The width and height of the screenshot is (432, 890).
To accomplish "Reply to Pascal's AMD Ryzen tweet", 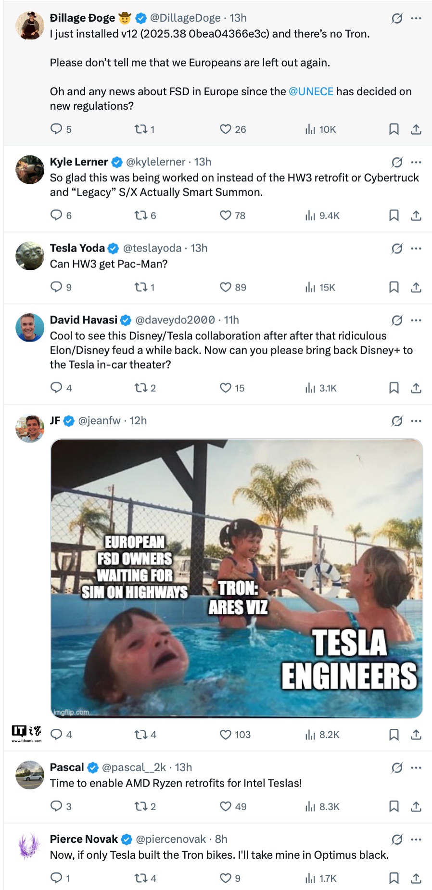I will pyautogui.click(x=56, y=806).
